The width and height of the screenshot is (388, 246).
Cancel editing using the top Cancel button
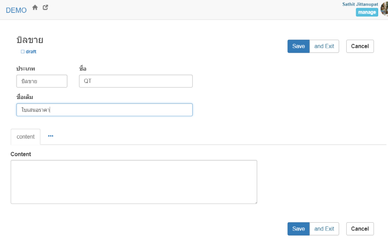pos(360,46)
